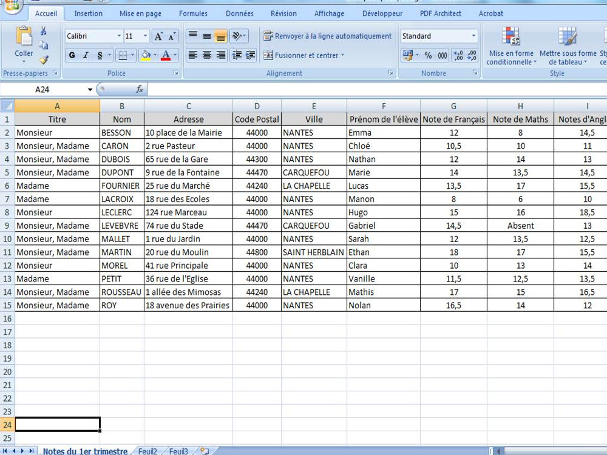
Task: Switch to the Données tab
Action: pyautogui.click(x=240, y=13)
